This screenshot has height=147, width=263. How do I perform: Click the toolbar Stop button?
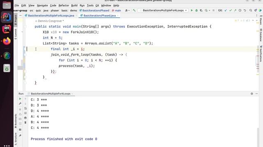point(213,10)
